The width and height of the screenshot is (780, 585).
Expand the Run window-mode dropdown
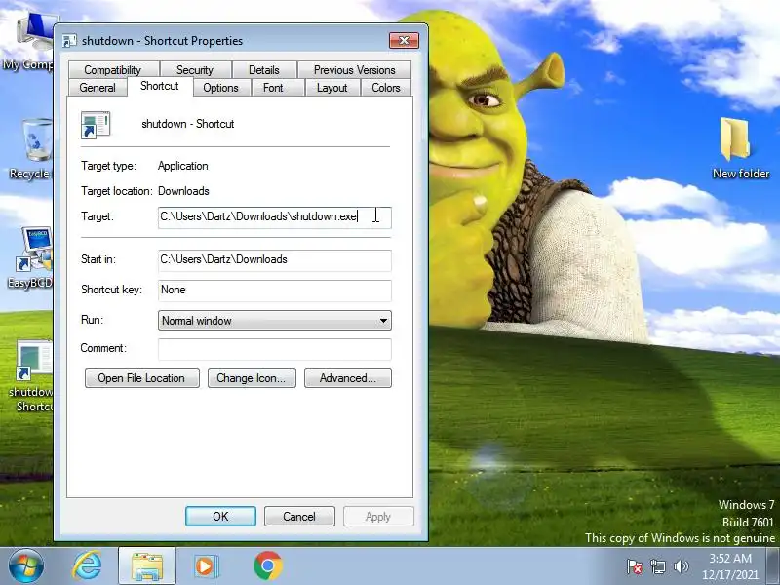tap(275, 321)
